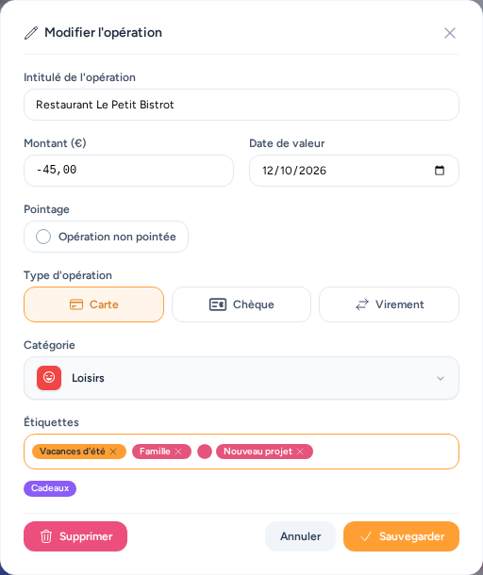Click the pink color dot in tags
Screen dimensions: 483x575
click(205, 452)
